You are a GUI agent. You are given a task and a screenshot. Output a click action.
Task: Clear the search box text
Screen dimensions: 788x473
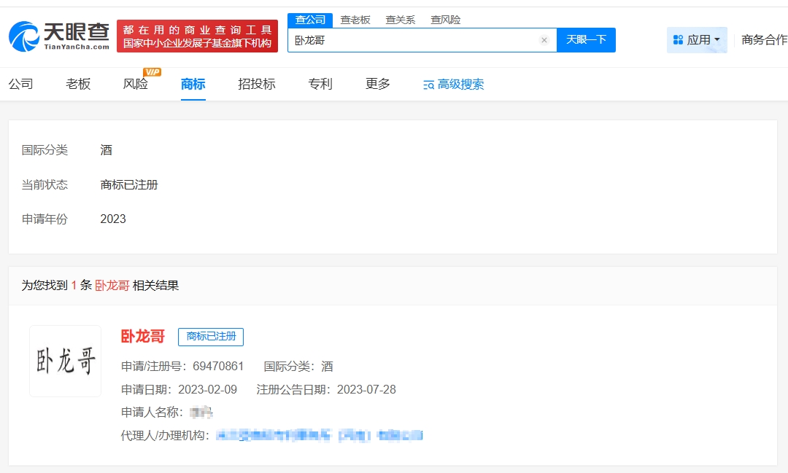544,40
